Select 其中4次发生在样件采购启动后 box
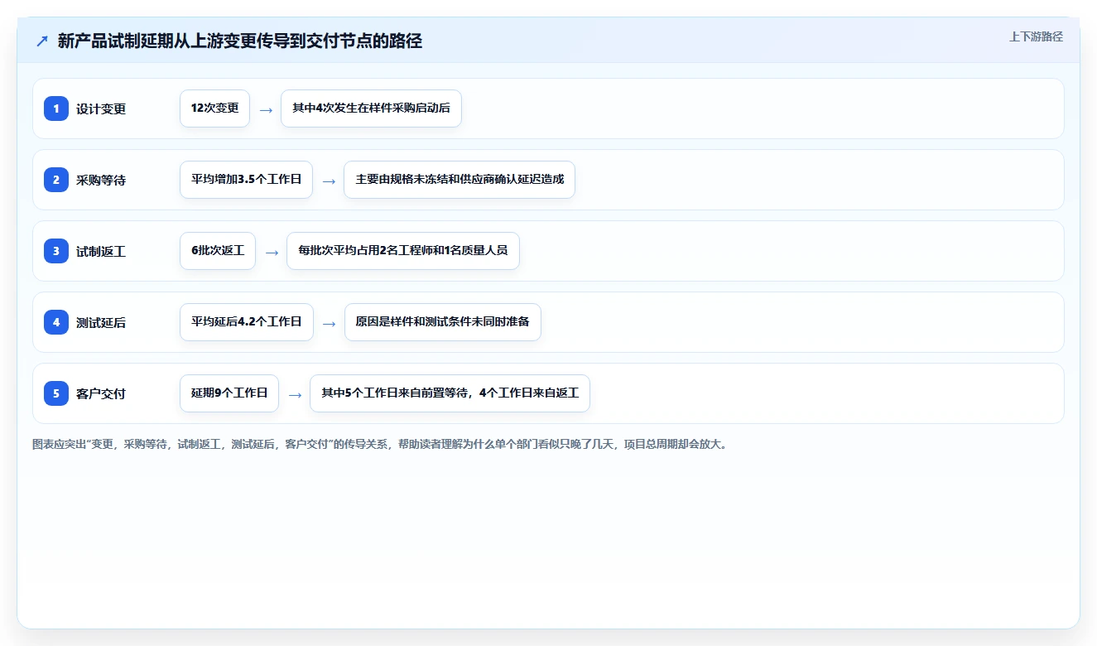This screenshot has height=646, width=1097. click(371, 108)
